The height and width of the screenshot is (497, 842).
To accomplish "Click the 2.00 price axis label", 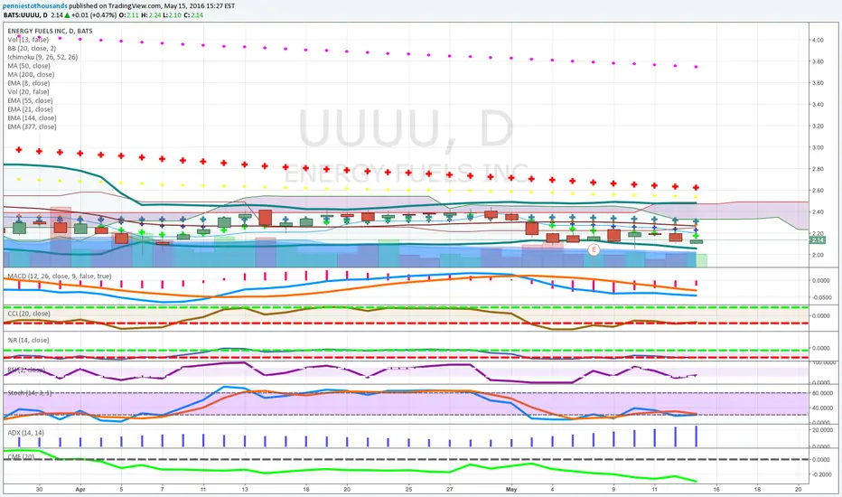I will [818, 255].
